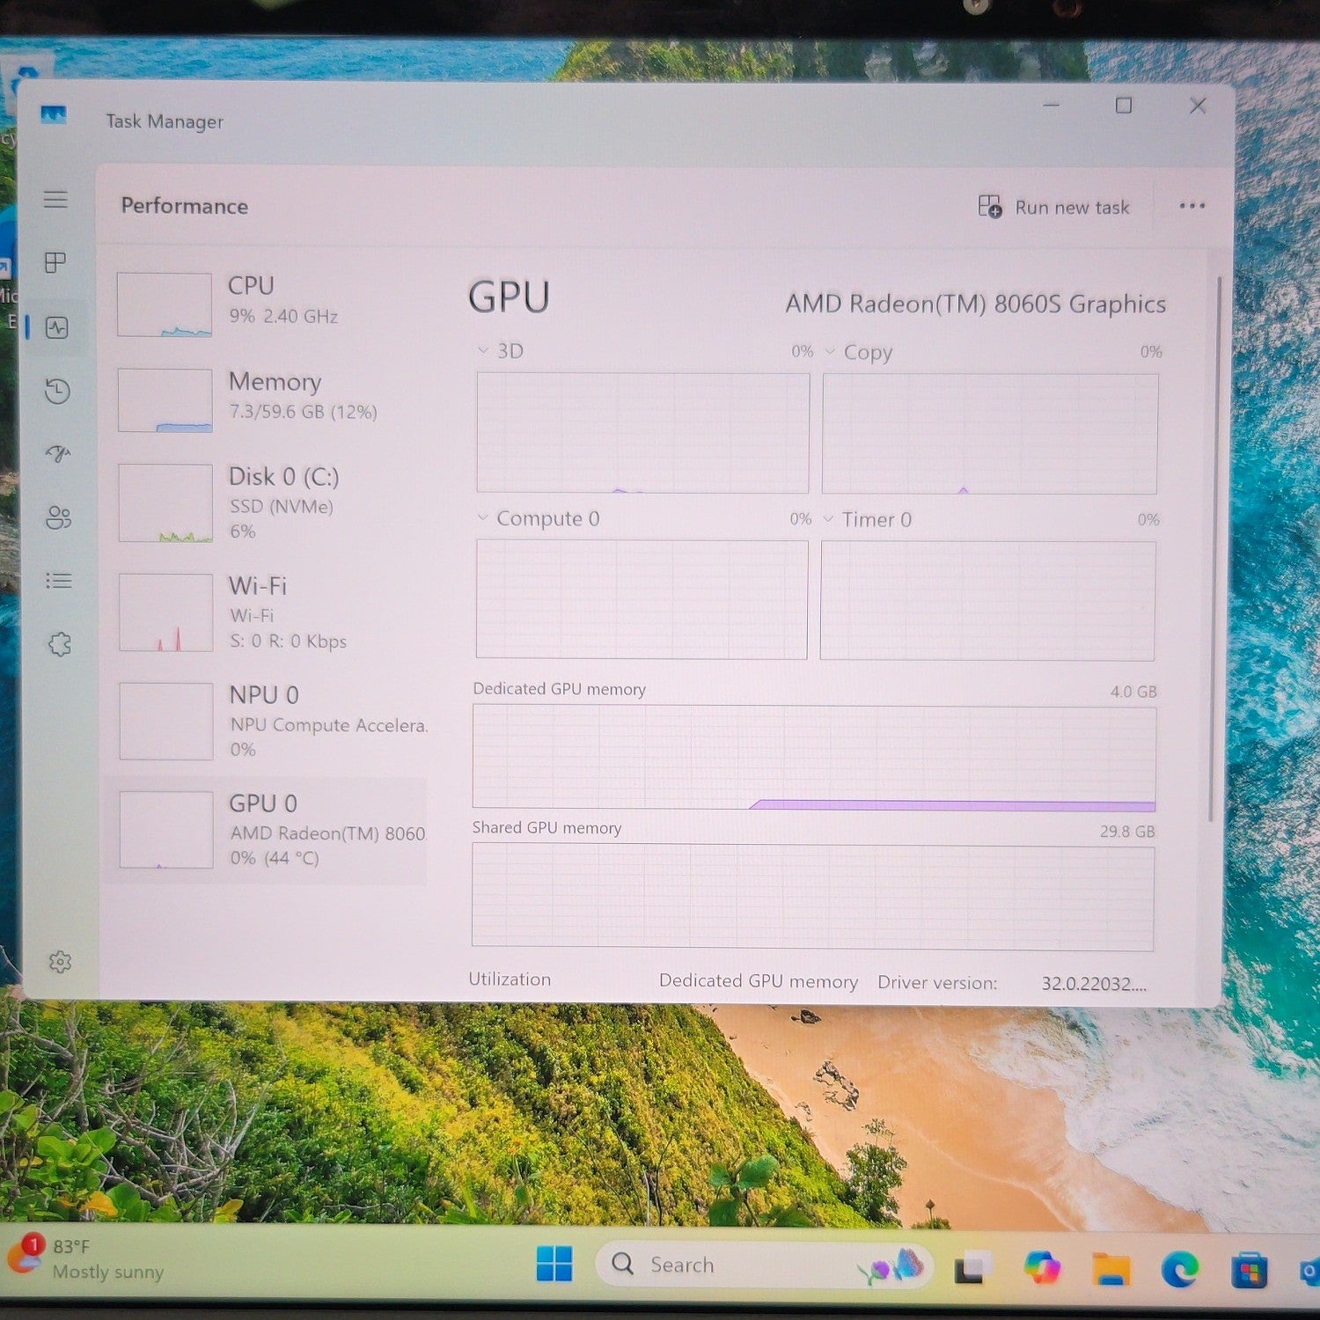Open Task Manager Settings gear icon

click(x=60, y=962)
